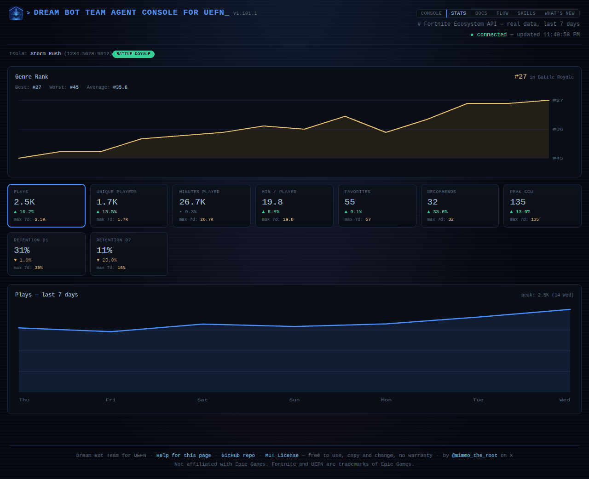Click the island code 1234-5678-9012
The image size is (589, 479).
pos(88,54)
